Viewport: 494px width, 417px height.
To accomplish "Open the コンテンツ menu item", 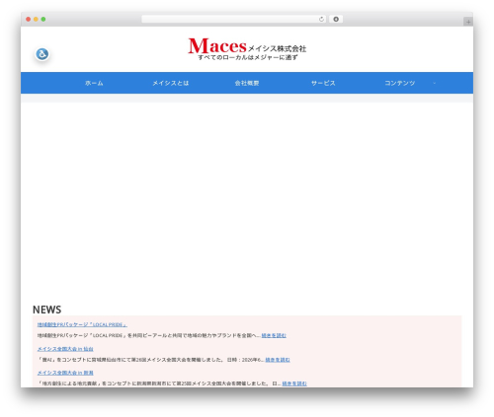I will 400,83.
